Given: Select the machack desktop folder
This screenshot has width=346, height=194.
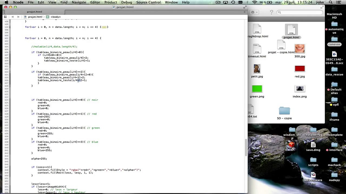Looking at the screenshot, I should 334,162.
